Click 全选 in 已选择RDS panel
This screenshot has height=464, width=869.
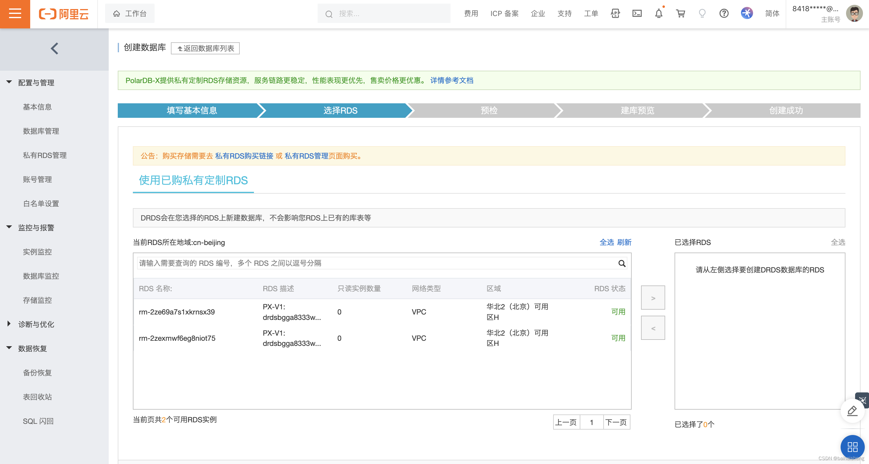pyautogui.click(x=838, y=242)
